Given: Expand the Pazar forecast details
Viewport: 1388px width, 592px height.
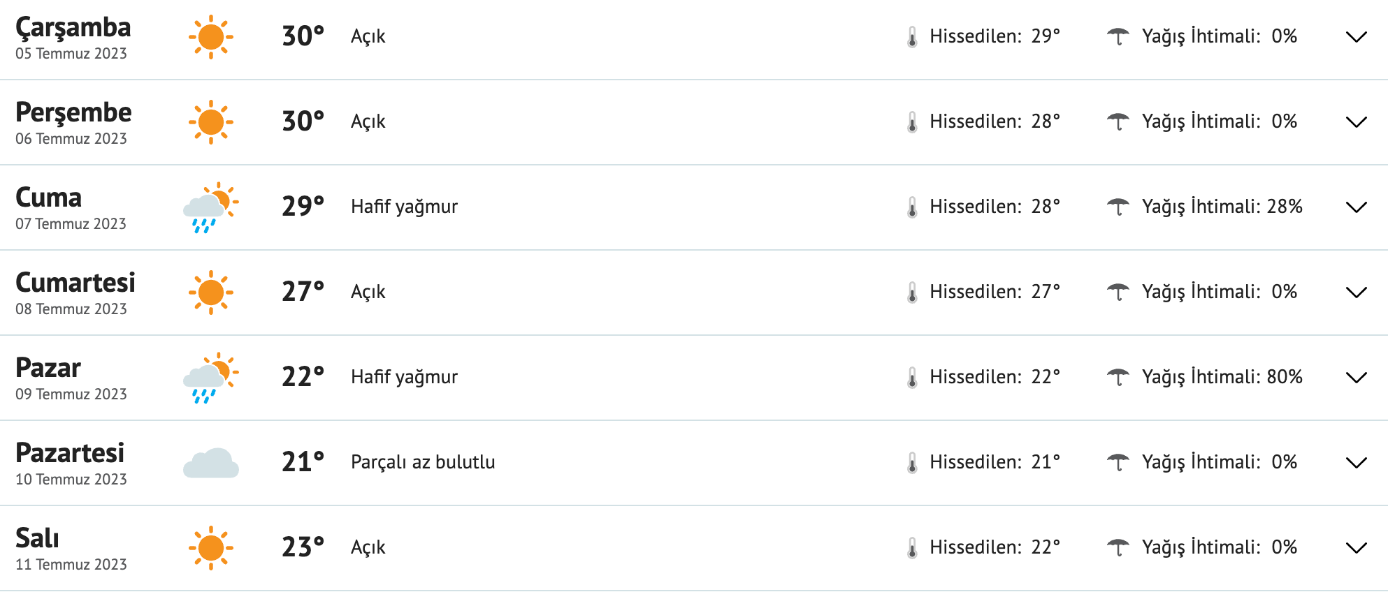Looking at the screenshot, I should (1357, 377).
